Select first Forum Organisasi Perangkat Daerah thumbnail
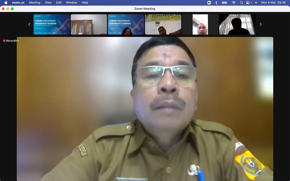The height and width of the screenshot is (181, 290). [x=52, y=24]
